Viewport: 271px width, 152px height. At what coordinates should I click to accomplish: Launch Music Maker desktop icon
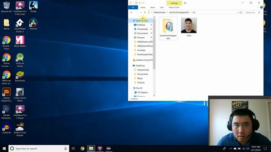point(20,41)
